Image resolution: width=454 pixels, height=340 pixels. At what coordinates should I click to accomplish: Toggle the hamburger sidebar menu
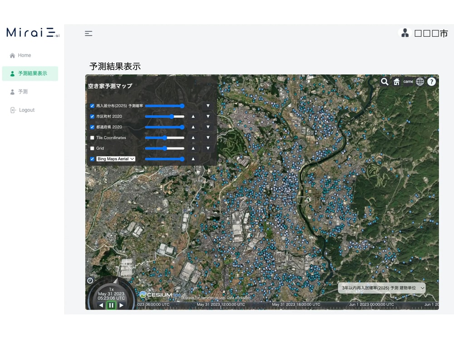pos(89,34)
